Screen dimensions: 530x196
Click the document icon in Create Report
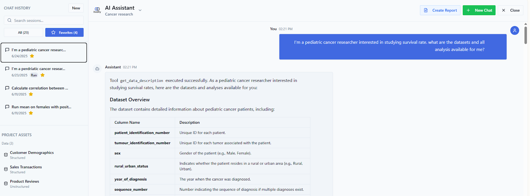click(426, 10)
